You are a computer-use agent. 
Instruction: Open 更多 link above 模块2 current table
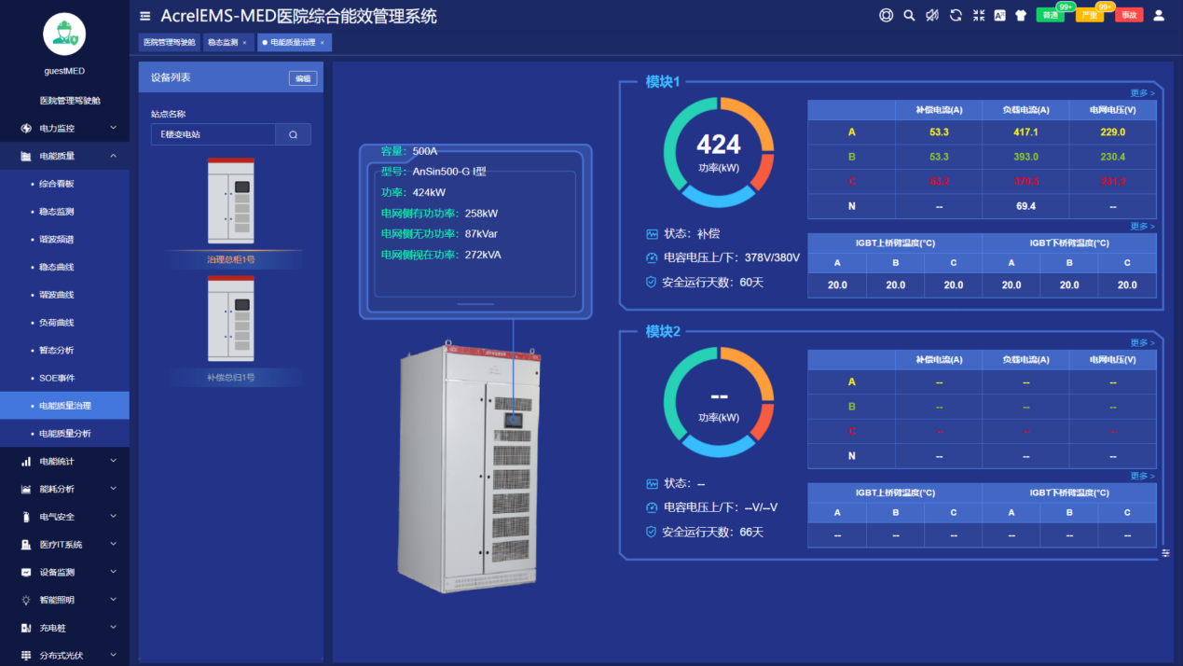pos(1143,342)
